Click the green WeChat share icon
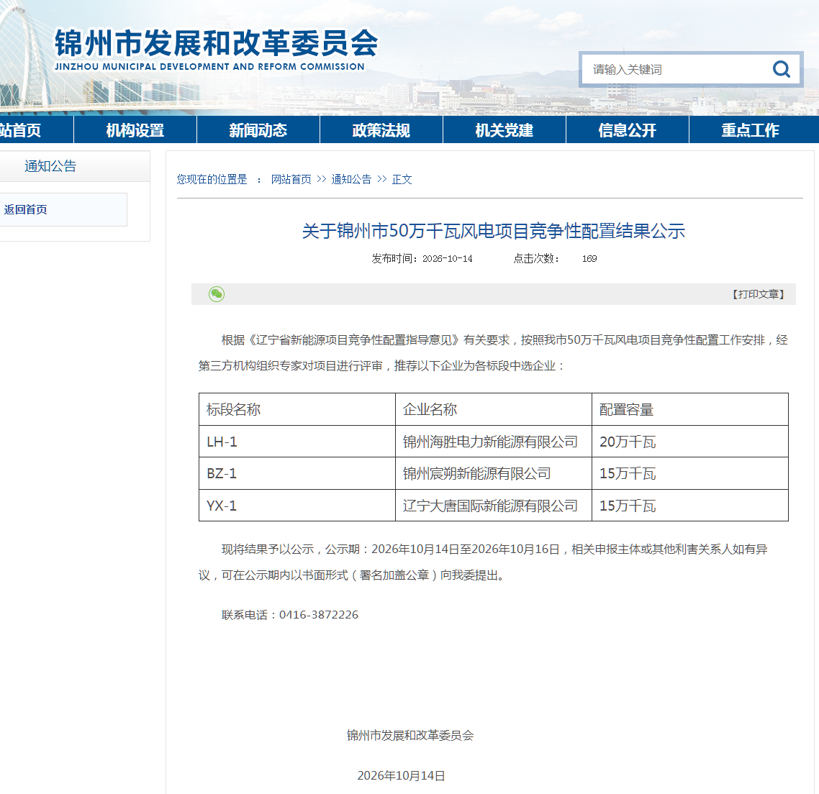Screen dimensions: 819x794 [216, 294]
